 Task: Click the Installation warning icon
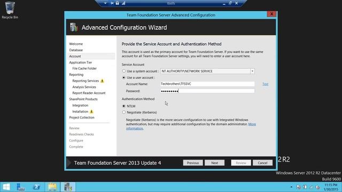click(91, 111)
